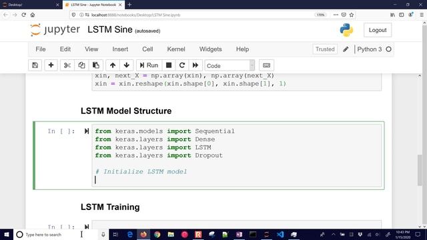427x240 pixels.
Task: Insert a cell below with plus icon
Action: (x=51, y=65)
